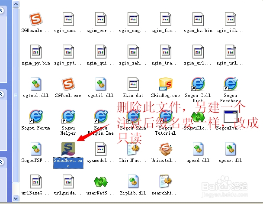The width and height of the screenshot is (263, 204).
Task: Click the SGTool.exe application icon
Action: pyautogui.click(x=68, y=84)
